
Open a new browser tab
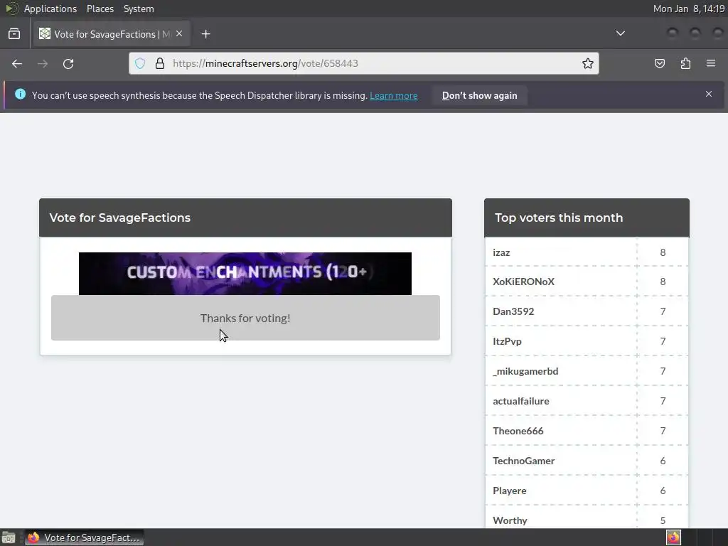point(205,34)
